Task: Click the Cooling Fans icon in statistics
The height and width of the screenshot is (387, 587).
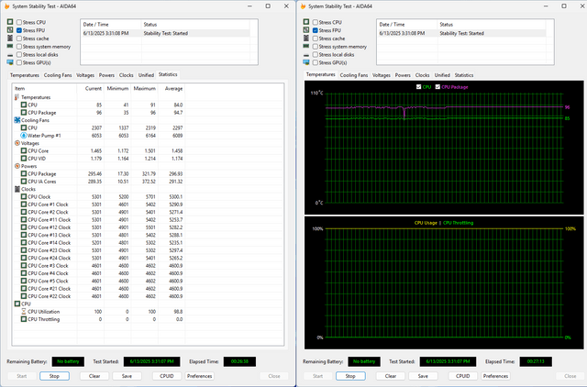Action: (17, 120)
